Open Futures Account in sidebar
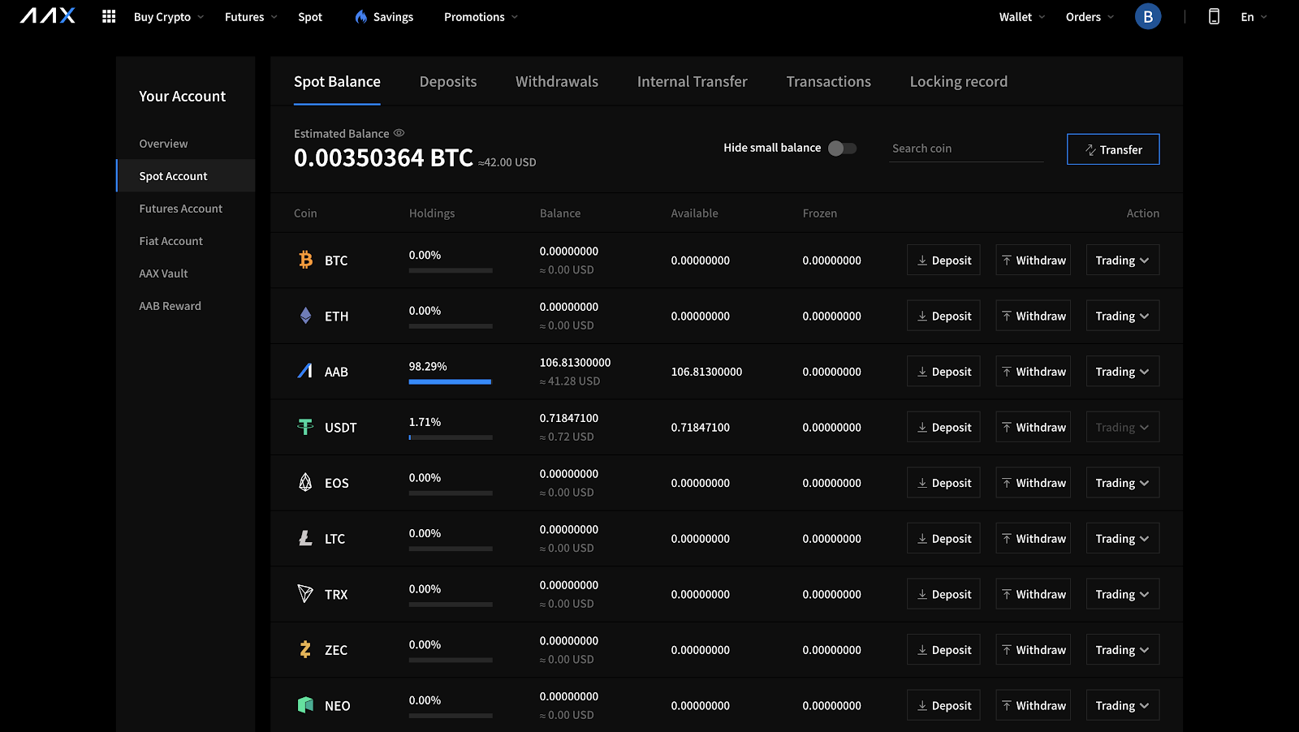Image resolution: width=1299 pixels, height=732 pixels. pyautogui.click(x=181, y=209)
